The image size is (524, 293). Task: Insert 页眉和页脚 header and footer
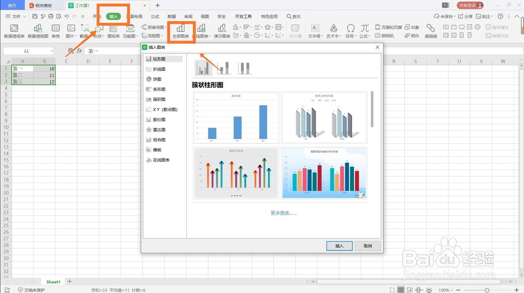(x=388, y=27)
